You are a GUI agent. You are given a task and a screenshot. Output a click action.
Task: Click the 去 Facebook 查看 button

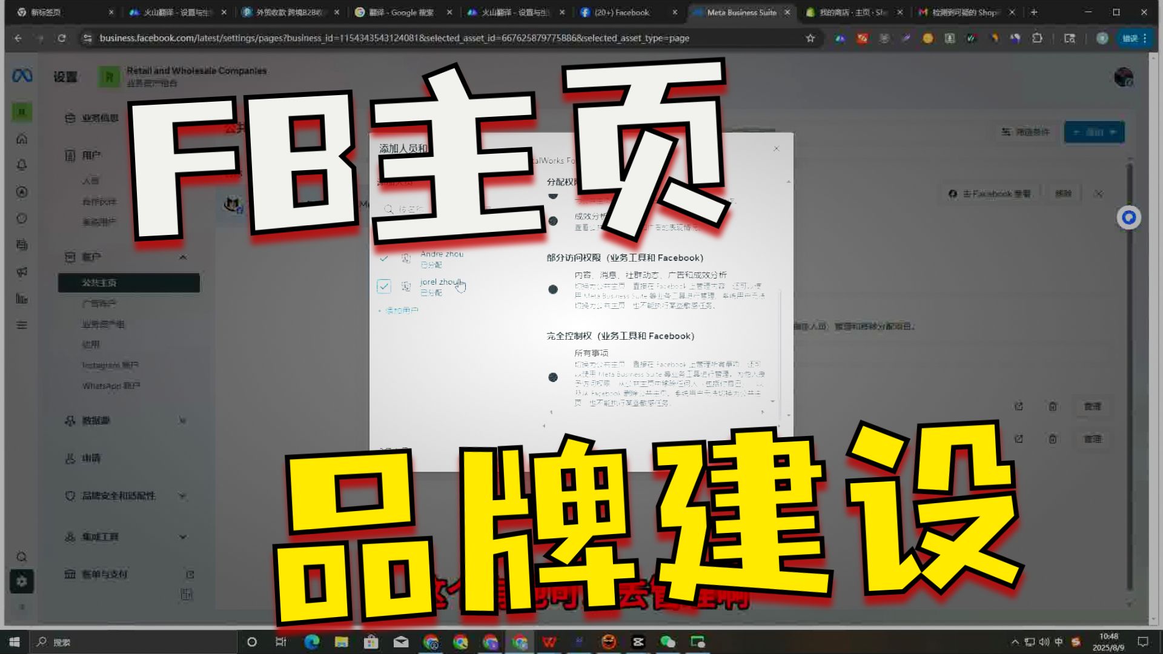pos(990,194)
